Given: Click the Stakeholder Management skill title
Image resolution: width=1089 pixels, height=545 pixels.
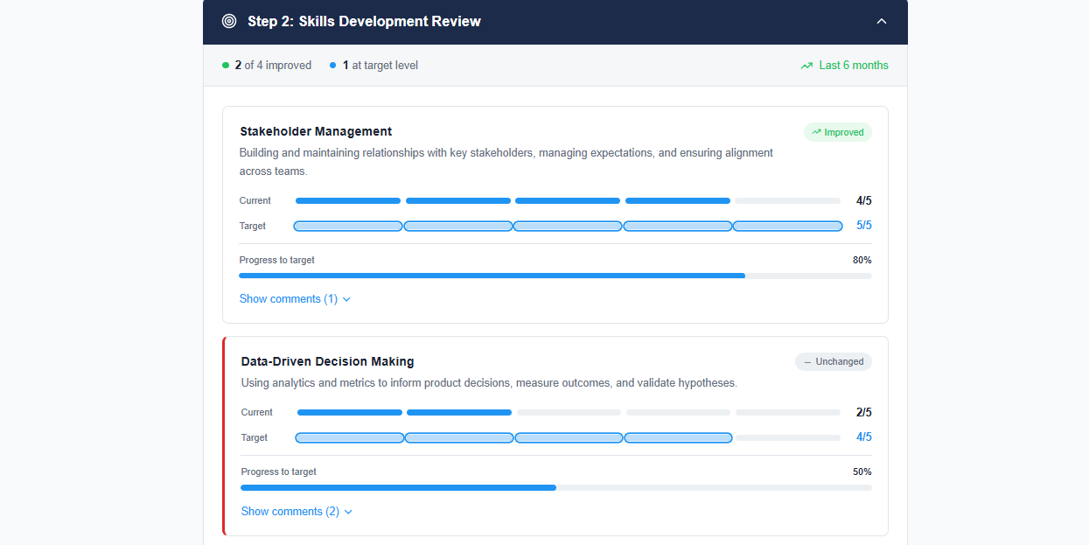Looking at the screenshot, I should click(x=316, y=131).
